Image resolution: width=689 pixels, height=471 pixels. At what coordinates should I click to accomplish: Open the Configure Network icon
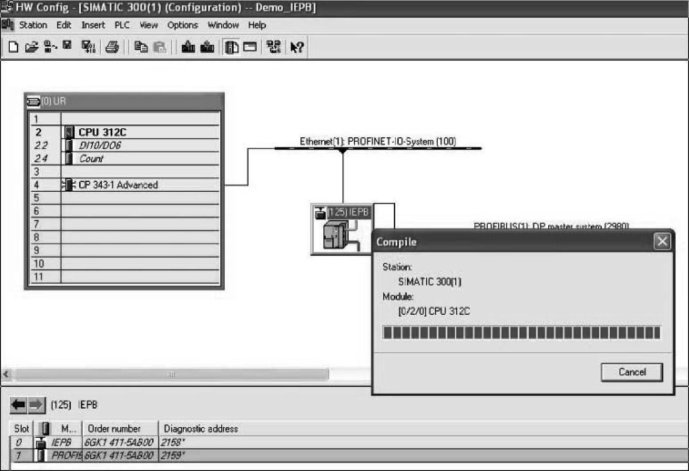[x=274, y=46]
